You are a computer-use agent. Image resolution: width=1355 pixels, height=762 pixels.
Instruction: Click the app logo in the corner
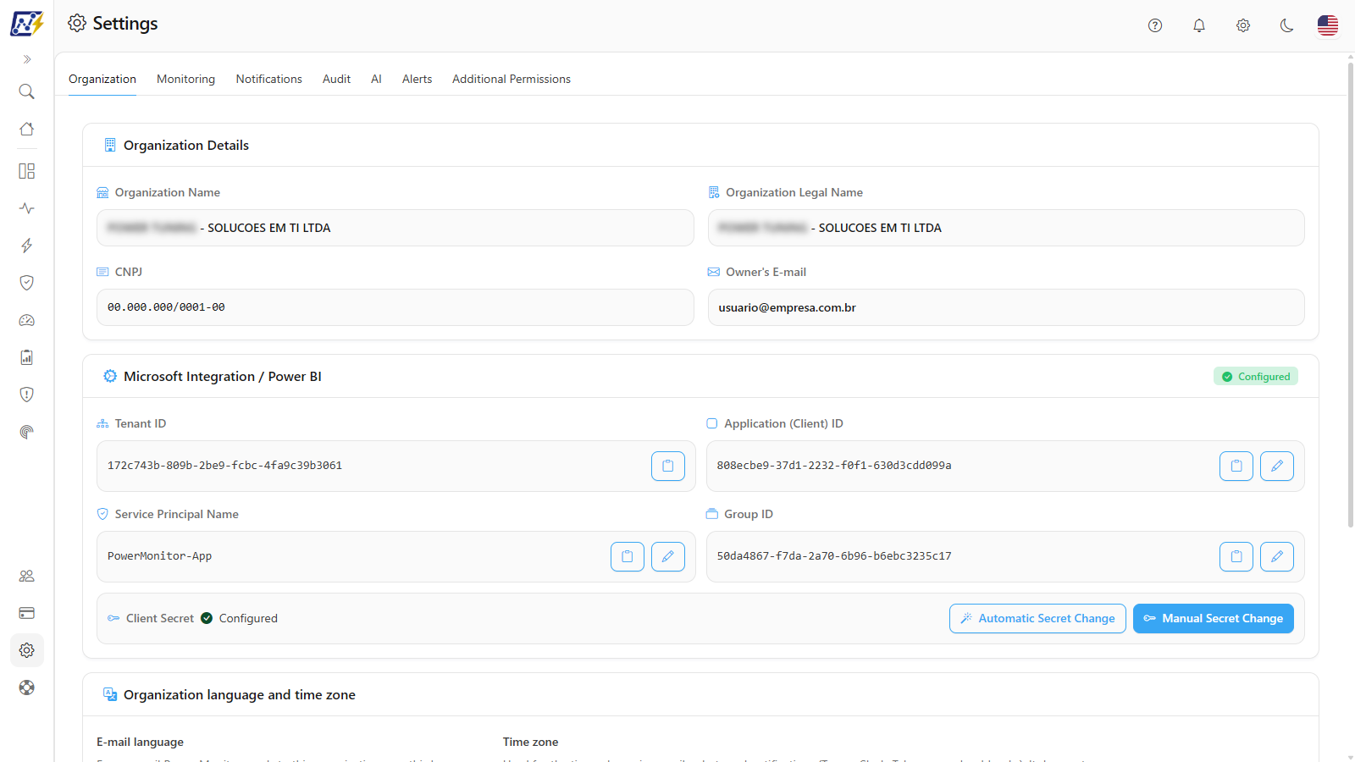coord(27,24)
